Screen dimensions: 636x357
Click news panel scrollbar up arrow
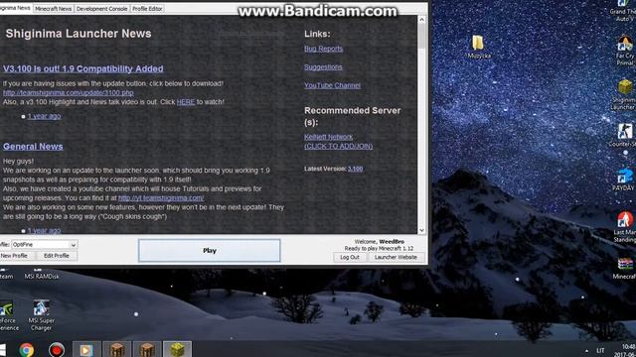click(421, 20)
